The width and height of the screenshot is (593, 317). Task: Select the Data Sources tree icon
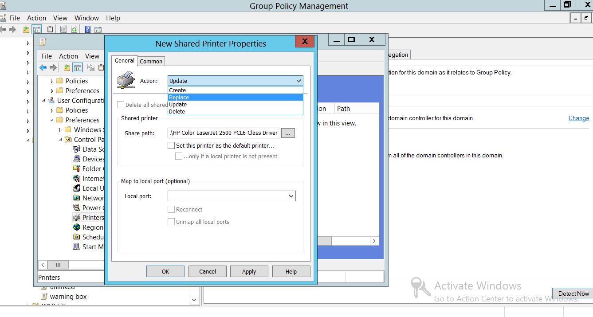coord(76,149)
